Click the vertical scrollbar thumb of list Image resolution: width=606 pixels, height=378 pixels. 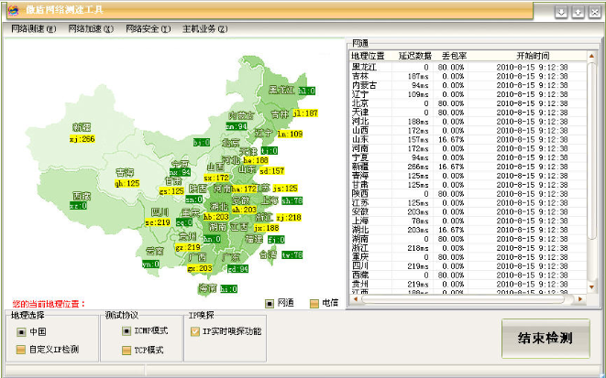[591, 150]
